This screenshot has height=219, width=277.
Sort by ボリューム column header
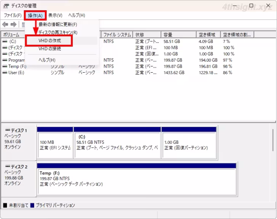[x=13, y=35]
